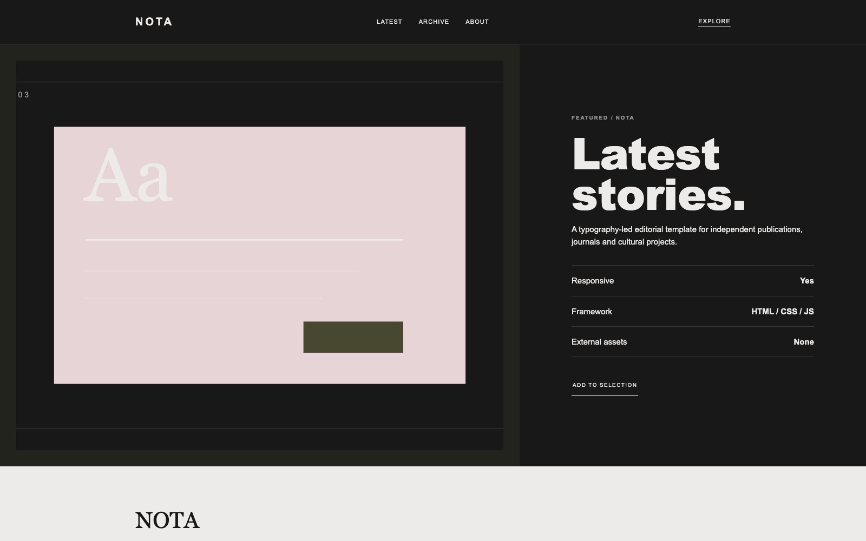866x541 pixels.
Task: Click the pink typography preview card
Action: (x=260, y=255)
